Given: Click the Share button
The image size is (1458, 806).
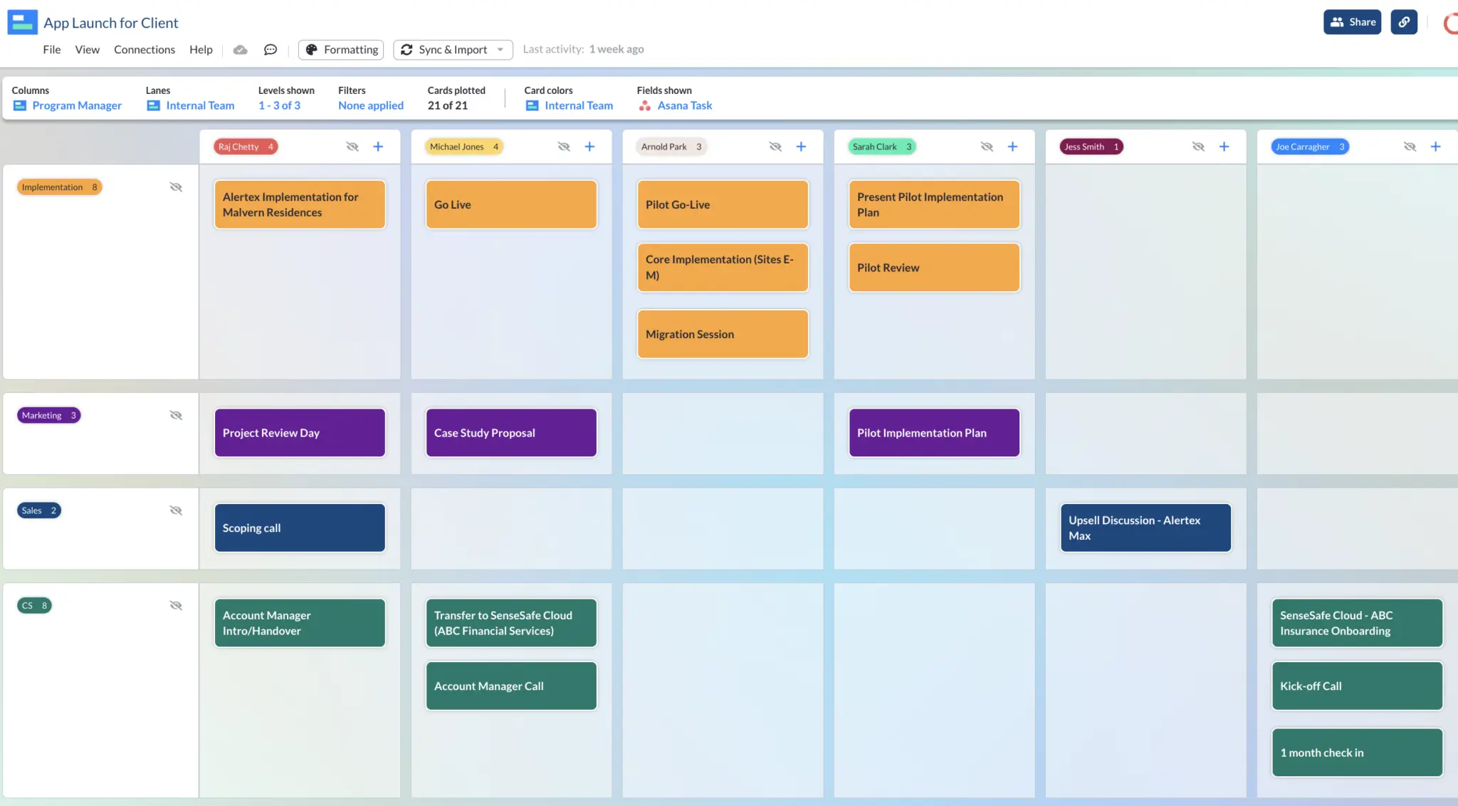Looking at the screenshot, I should click(1352, 22).
